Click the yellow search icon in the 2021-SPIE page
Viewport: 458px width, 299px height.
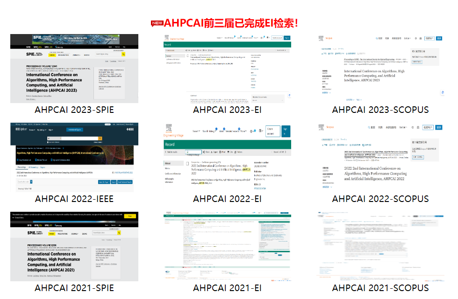(119, 233)
